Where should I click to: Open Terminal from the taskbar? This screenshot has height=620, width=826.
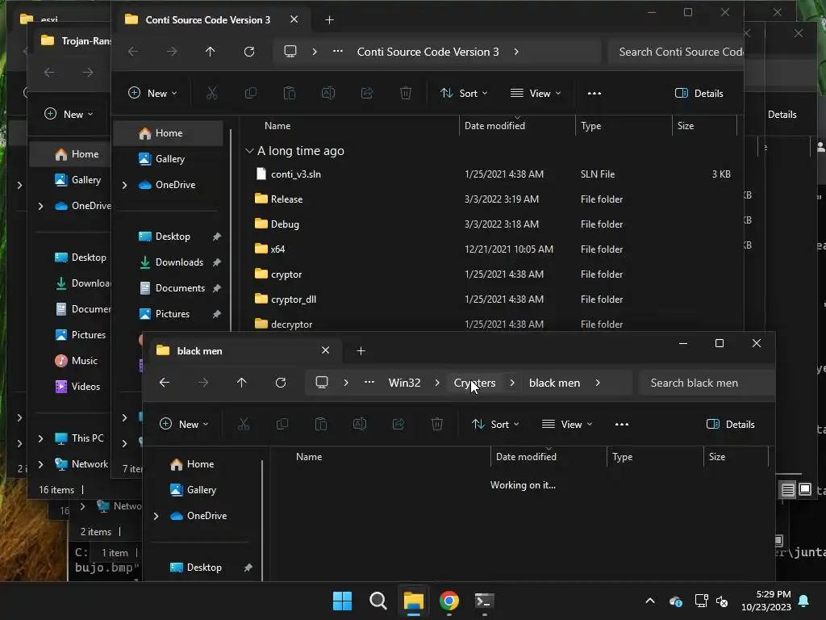485,601
